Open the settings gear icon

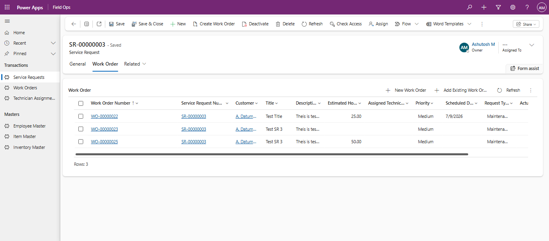pyautogui.click(x=513, y=7)
